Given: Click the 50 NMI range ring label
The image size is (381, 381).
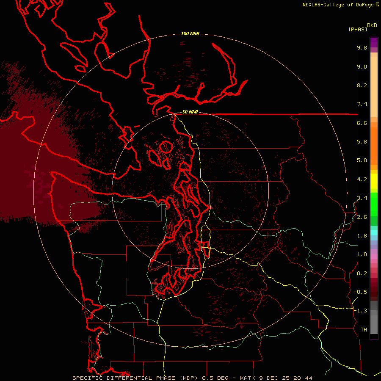Looking at the screenshot, I should pyautogui.click(x=190, y=112).
